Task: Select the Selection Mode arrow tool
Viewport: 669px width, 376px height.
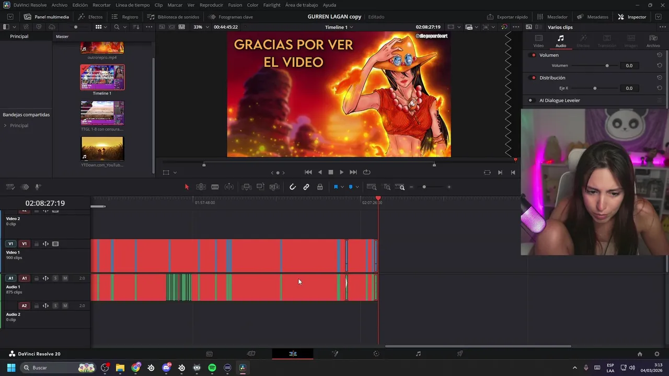Action: (x=187, y=187)
